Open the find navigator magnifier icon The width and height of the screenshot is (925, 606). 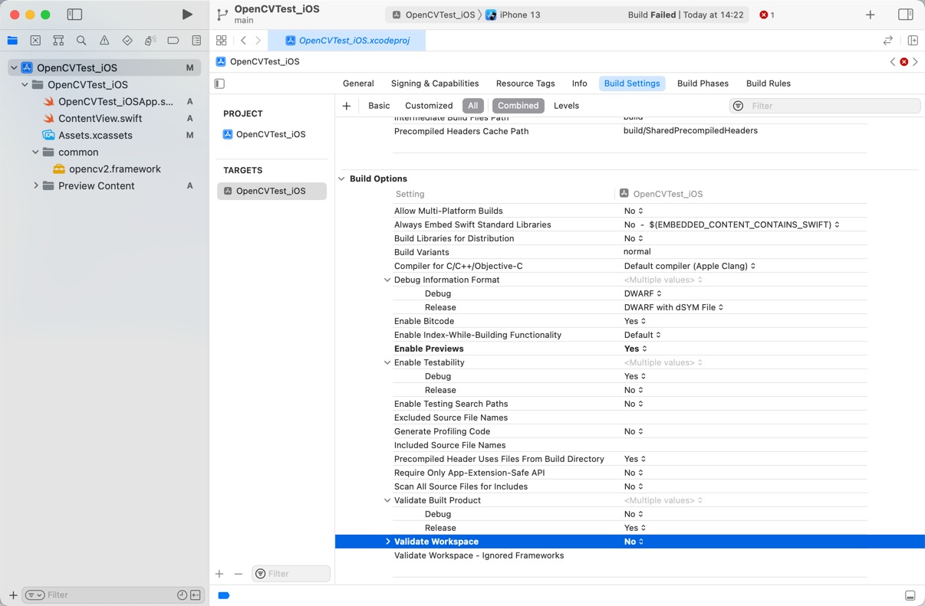pos(81,41)
